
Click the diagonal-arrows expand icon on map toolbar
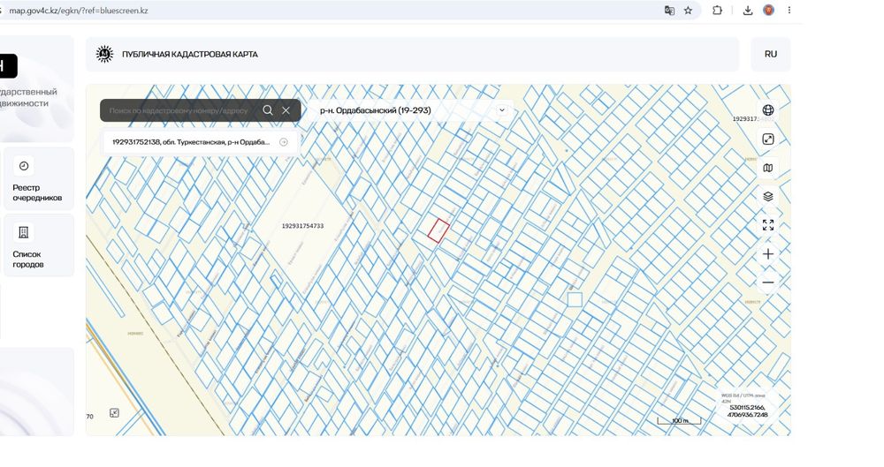(768, 139)
